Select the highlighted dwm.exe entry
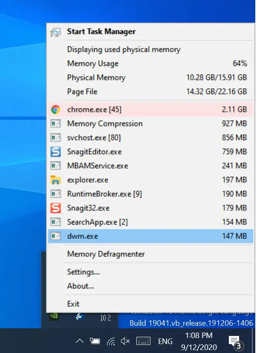Image resolution: width=257 pixels, height=353 pixels. (150, 236)
